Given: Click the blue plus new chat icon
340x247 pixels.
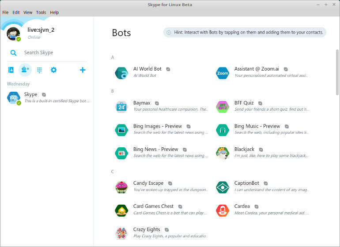Looking at the screenshot, I should 83,70.
